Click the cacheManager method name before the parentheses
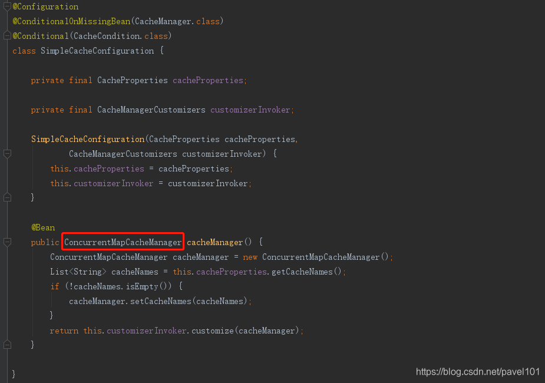Image resolution: width=545 pixels, height=383 pixels. point(214,242)
